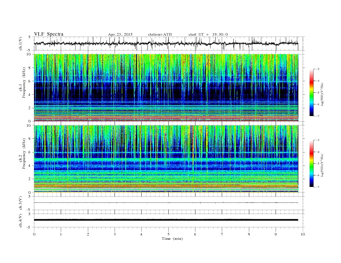
Task: Click the ch.1 spectrogram color scale bar
Action: click(312, 93)
